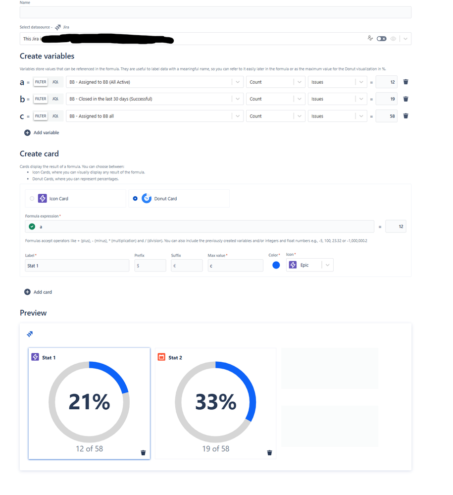Open the Epic icon dropdown

coord(310,265)
